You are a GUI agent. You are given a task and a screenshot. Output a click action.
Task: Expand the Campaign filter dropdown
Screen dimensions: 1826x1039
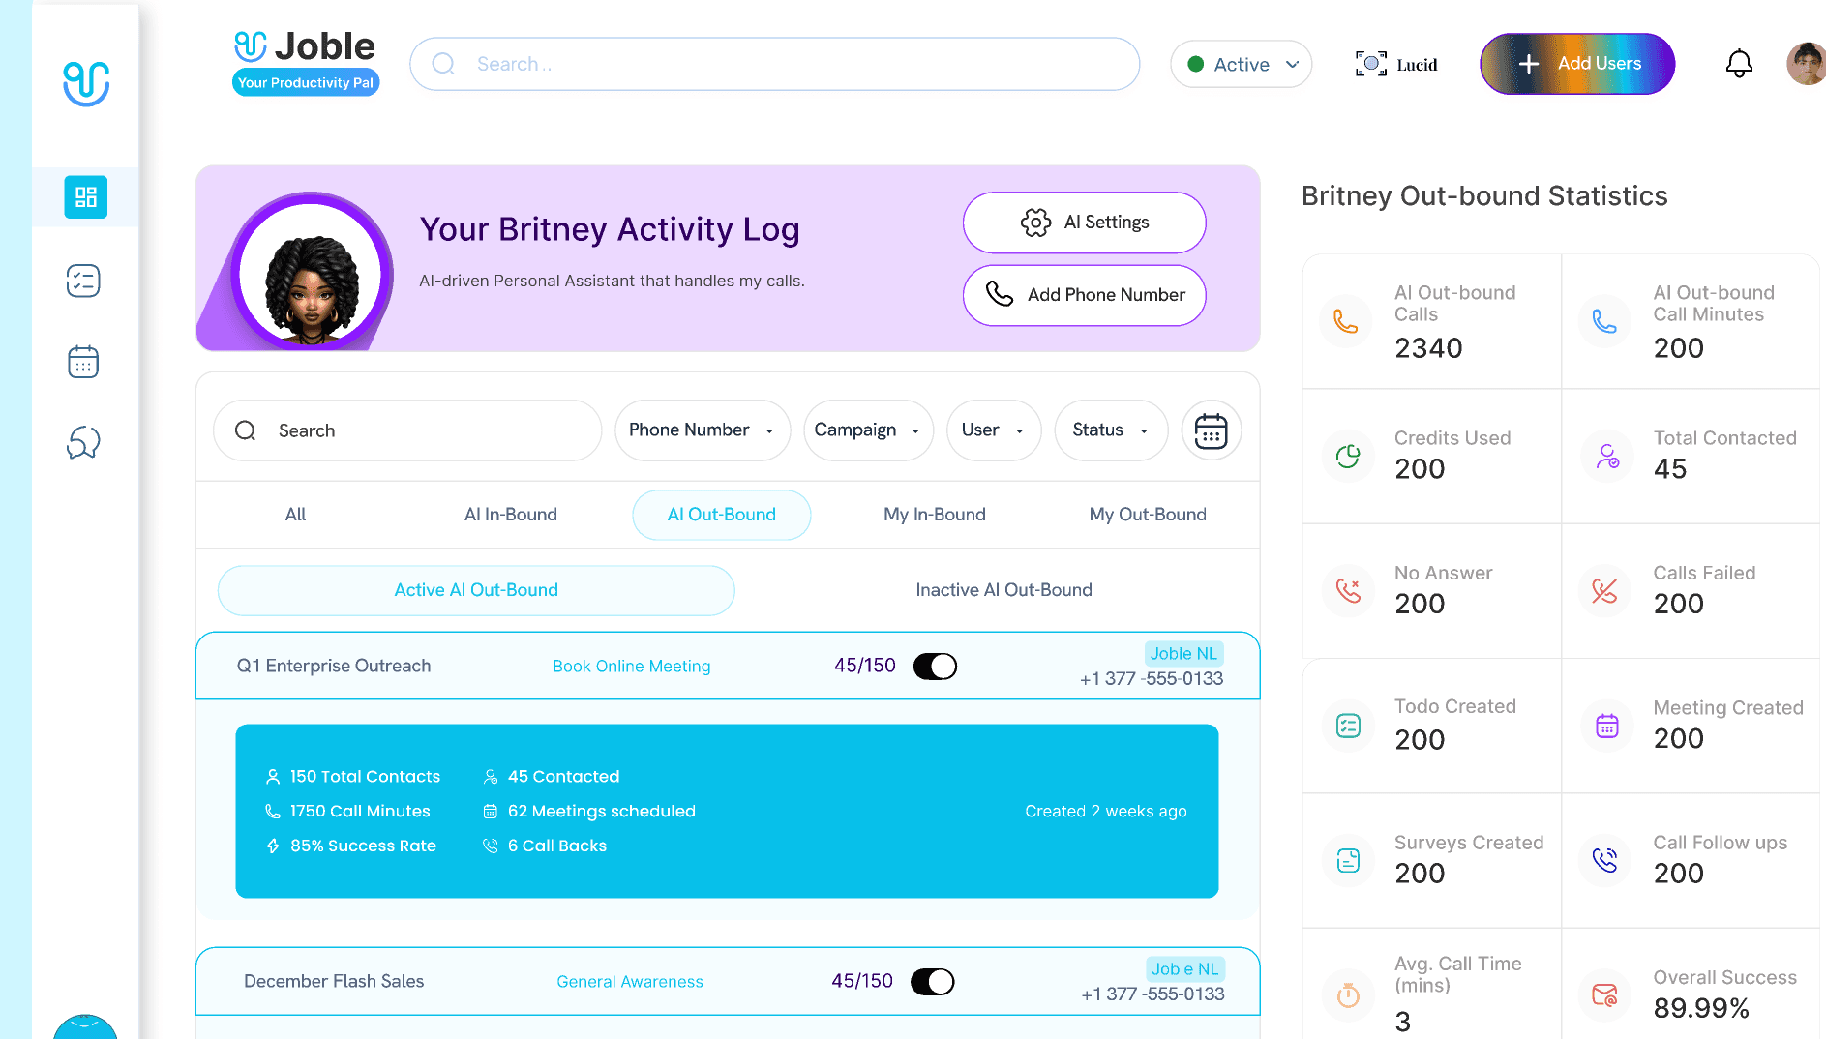868,430
